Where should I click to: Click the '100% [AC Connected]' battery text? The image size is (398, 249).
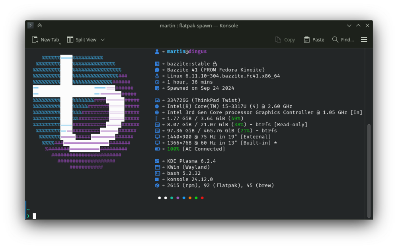coord(196,149)
